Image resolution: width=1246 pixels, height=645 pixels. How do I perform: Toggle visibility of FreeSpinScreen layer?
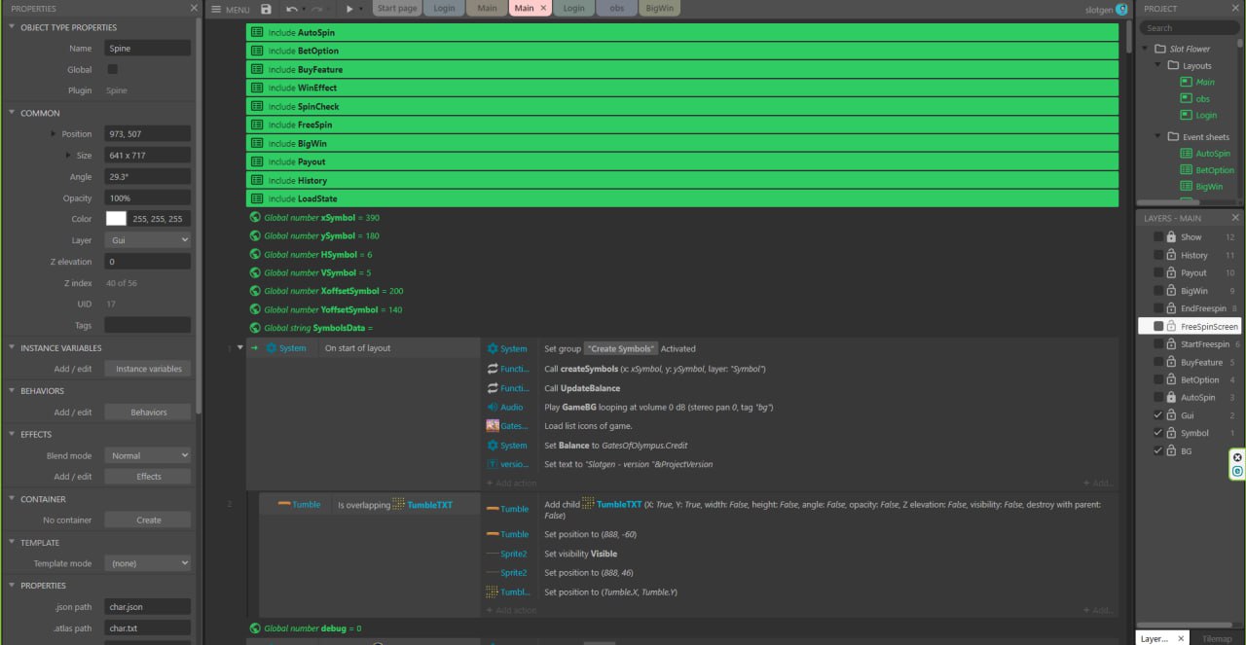tap(1157, 326)
